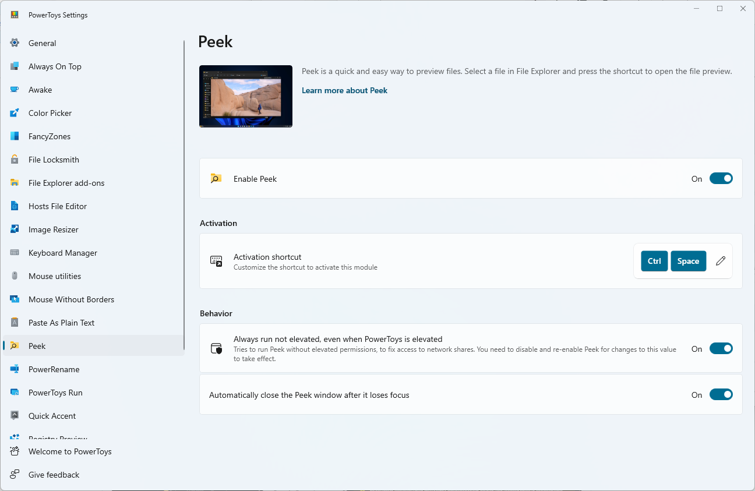
Task: Open Awake via its coffee cup icon
Action: pos(15,90)
